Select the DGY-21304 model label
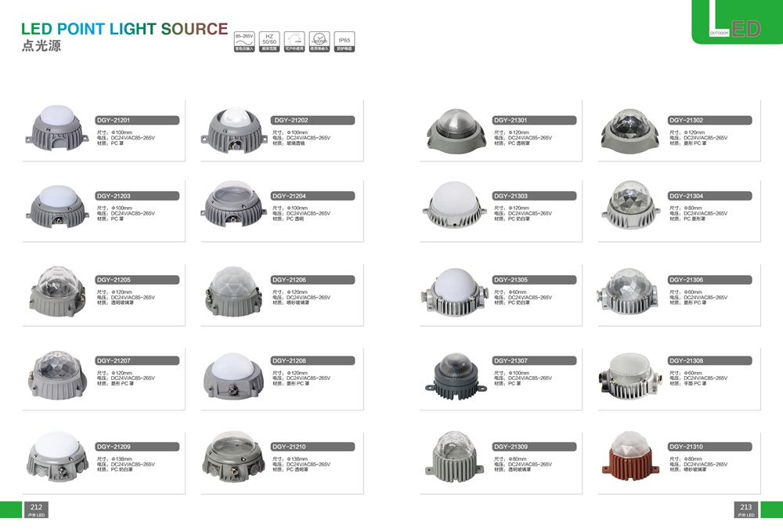This screenshot has height=532, width=783. point(709,196)
